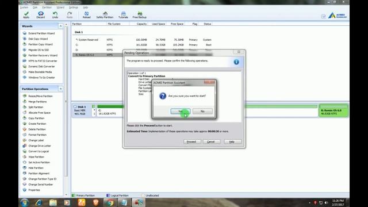Click the Undo toolbar icon
The width and height of the screenshot is (368, 207).
[x=55, y=15]
